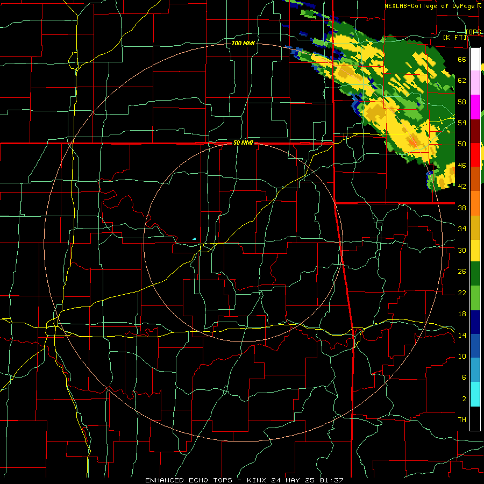Click the 'TOPS' legend heading
Image resolution: width=484 pixels, height=484 pixels.
pyautogui.click(x=473, y=32)
